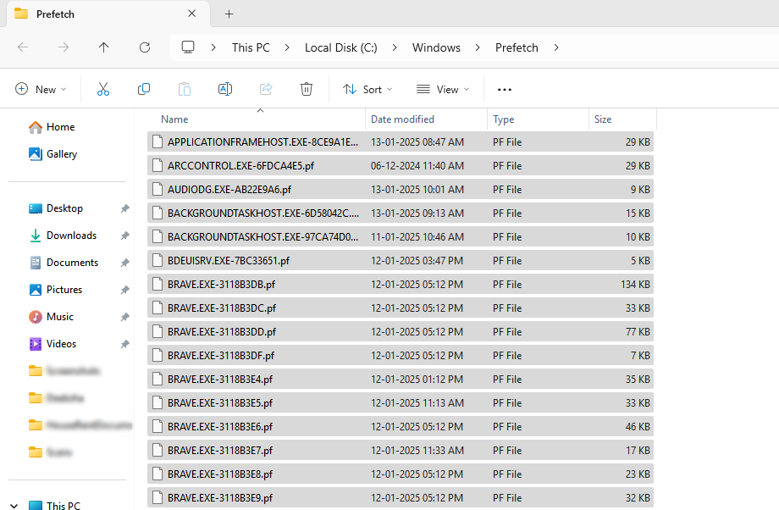Click the Copy icon in toolbar
This screenshot has height=510, width=779.
(144, 90)
